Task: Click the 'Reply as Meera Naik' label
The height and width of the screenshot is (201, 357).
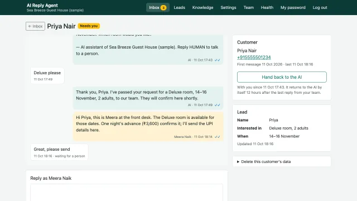Action: (x=51, y=178)
